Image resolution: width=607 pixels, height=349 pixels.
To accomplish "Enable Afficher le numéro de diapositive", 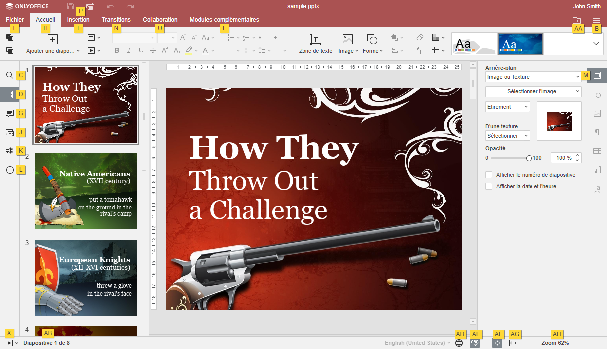I will coord(489,175).
